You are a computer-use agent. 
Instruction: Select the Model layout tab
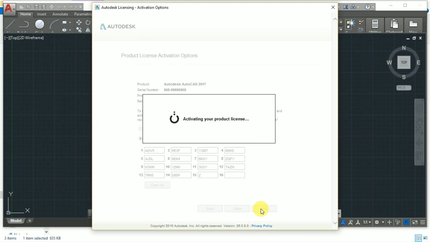click(16, 220)
